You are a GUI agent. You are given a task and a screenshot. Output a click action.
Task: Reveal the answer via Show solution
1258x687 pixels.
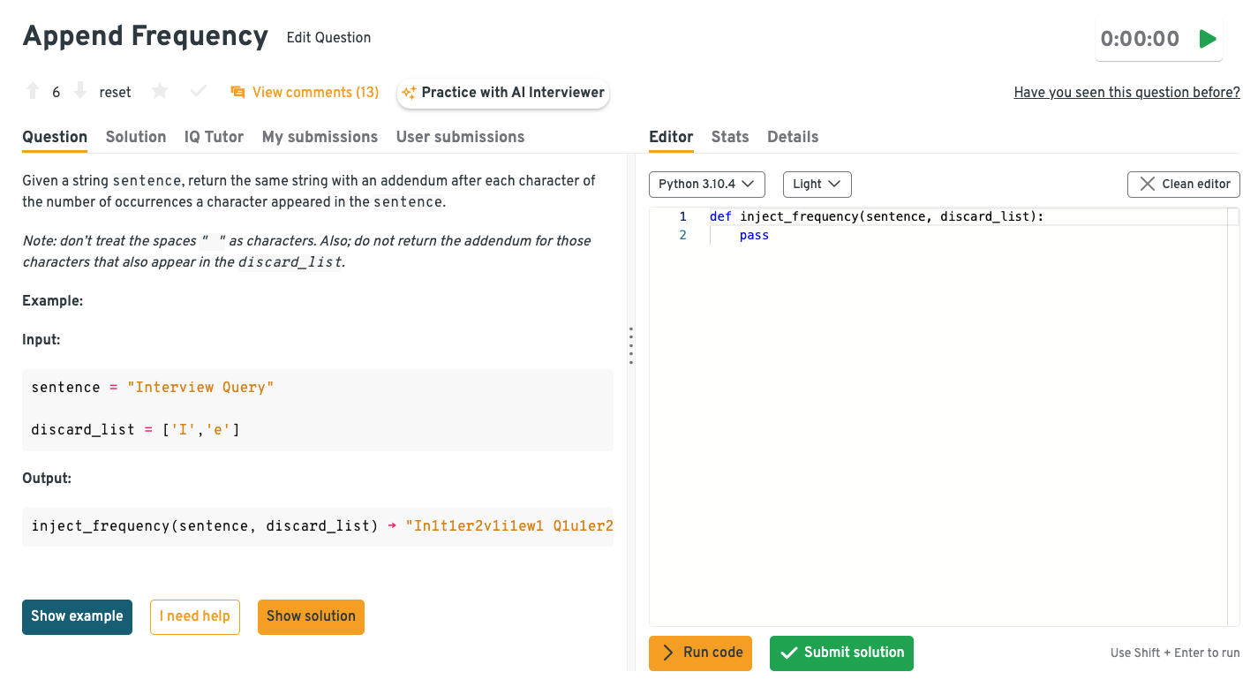(x=311, y=616)
